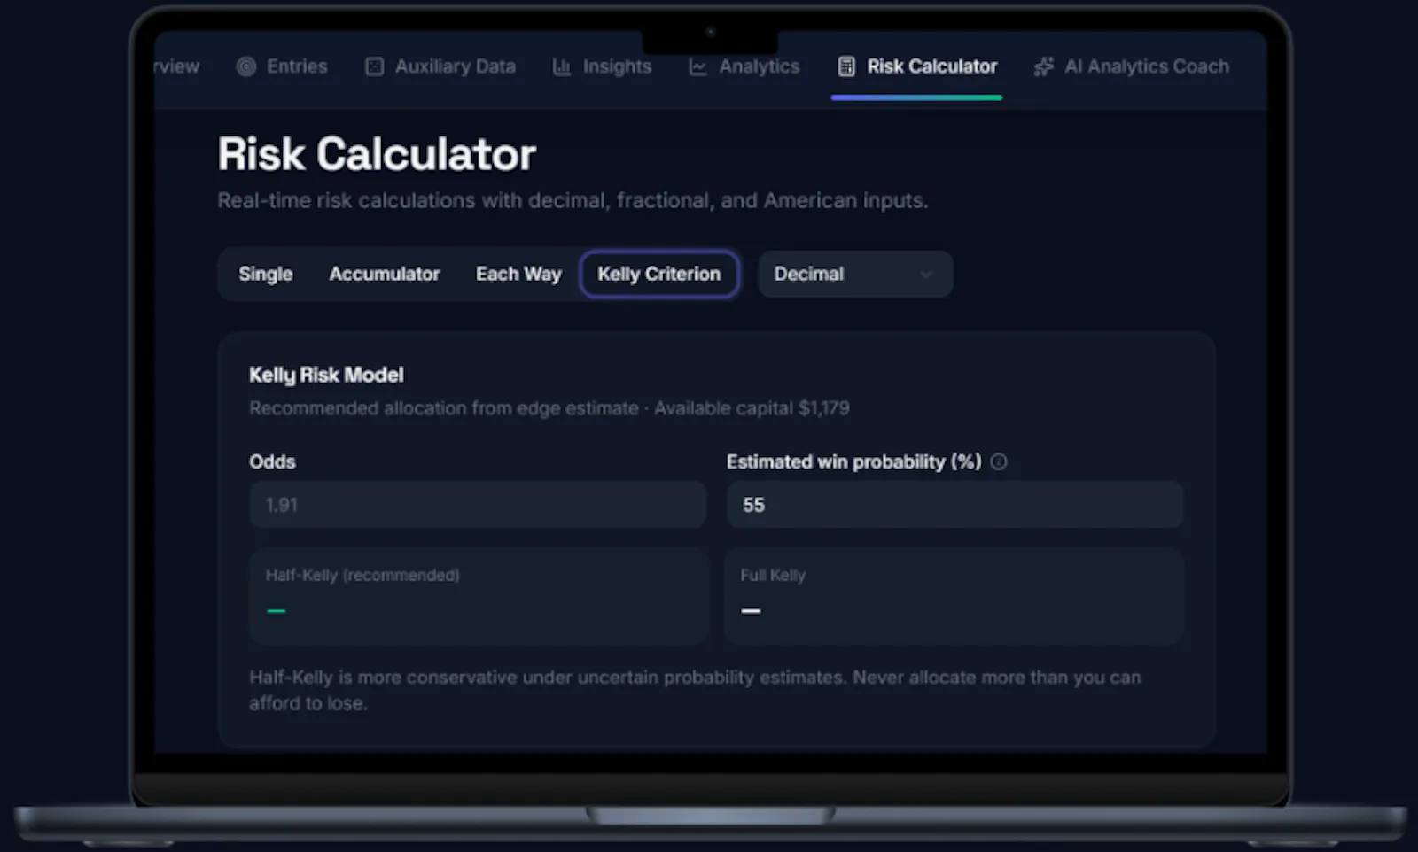Click the Estimated win probability field
This screenshot has height=852, width=1418.
955,505
